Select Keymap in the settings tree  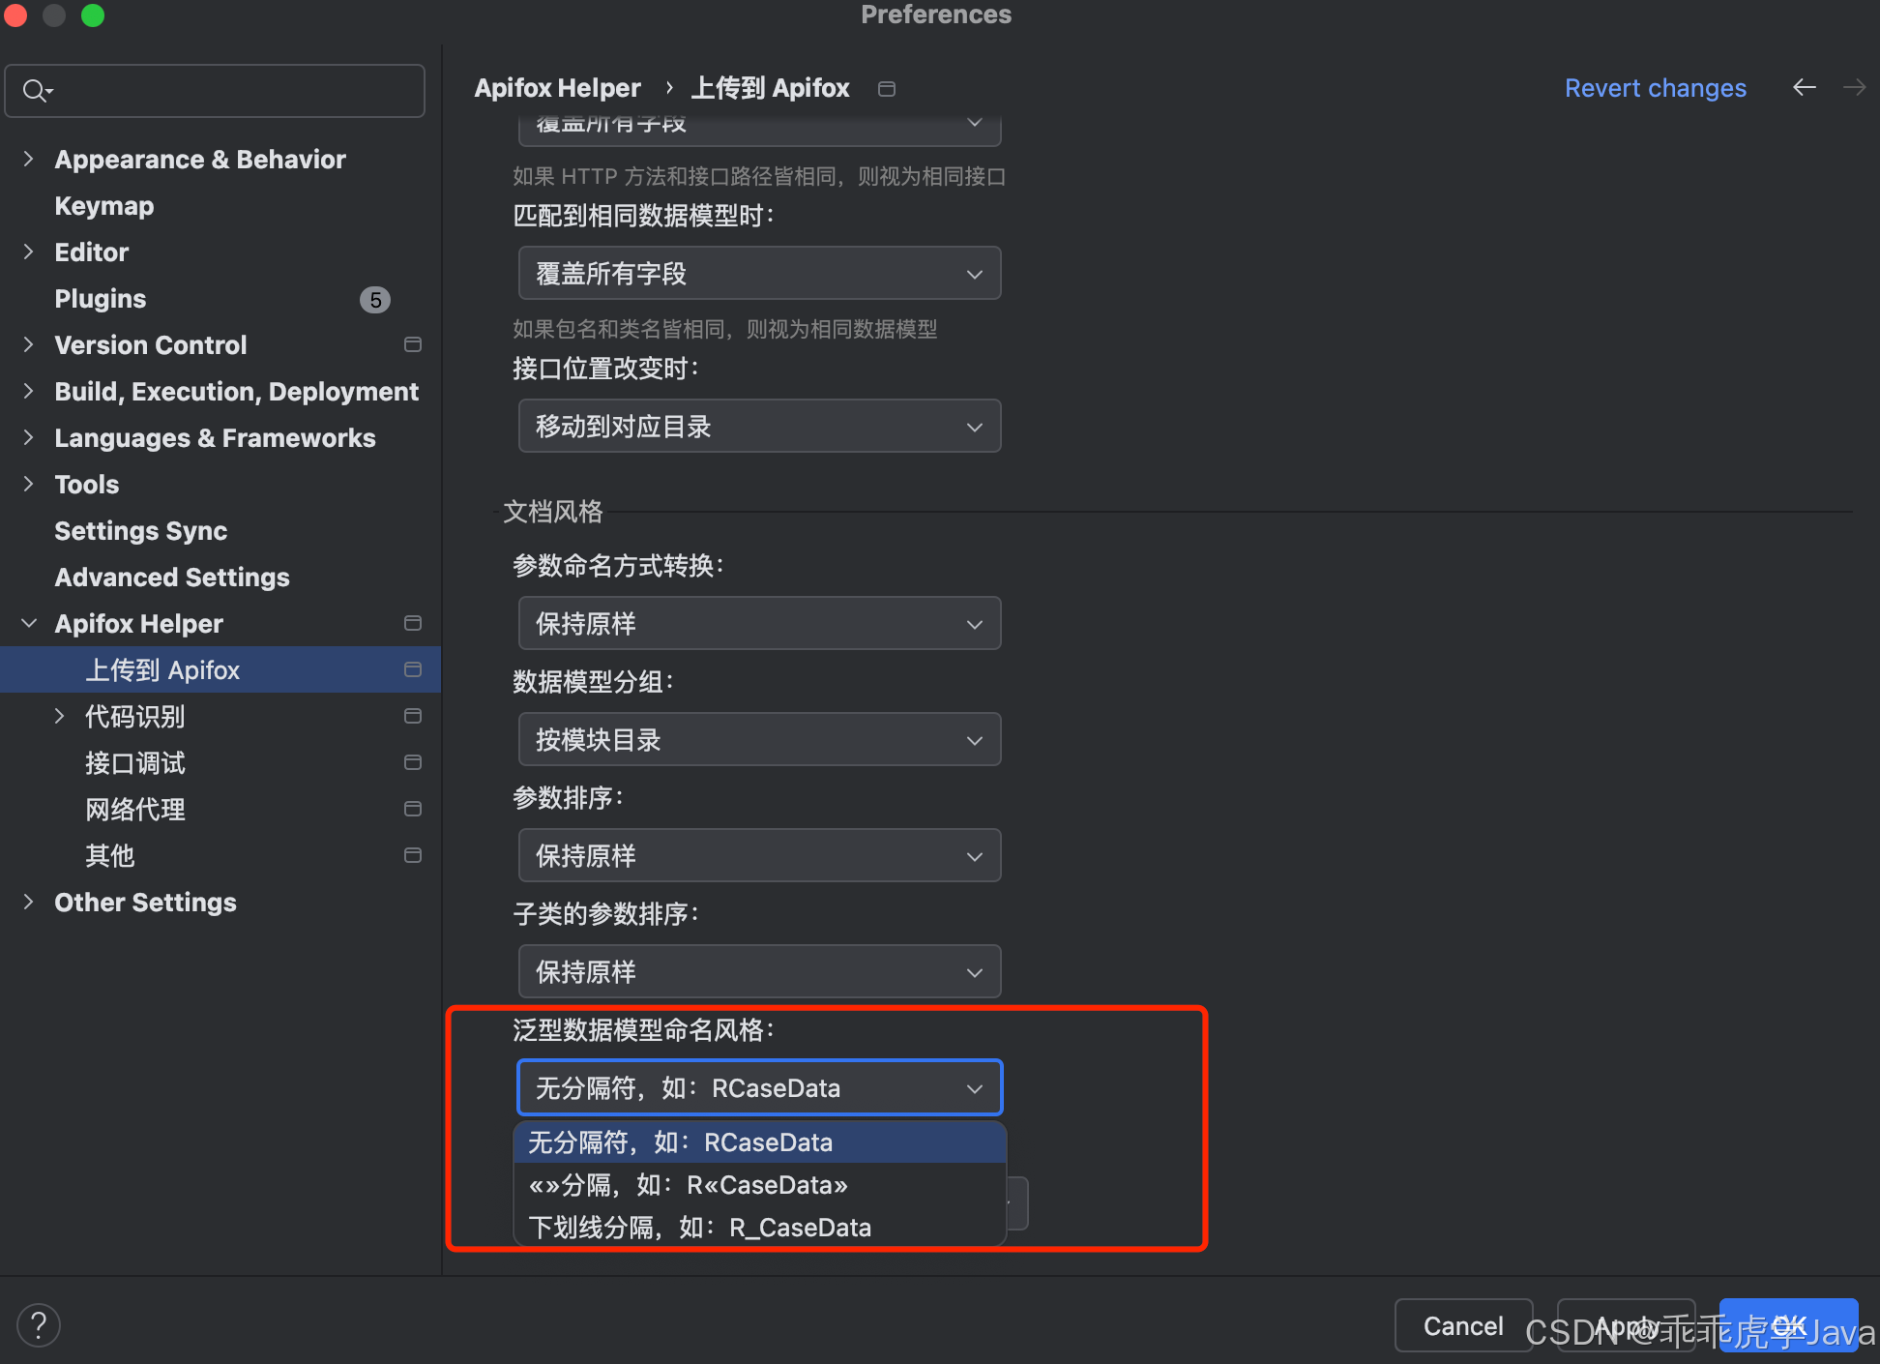(103, 206)
